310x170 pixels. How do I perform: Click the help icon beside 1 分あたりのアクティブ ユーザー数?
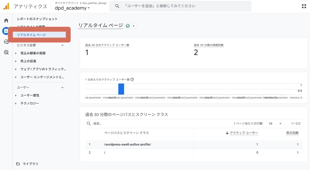pyautogui.click(x=132, y=79)
